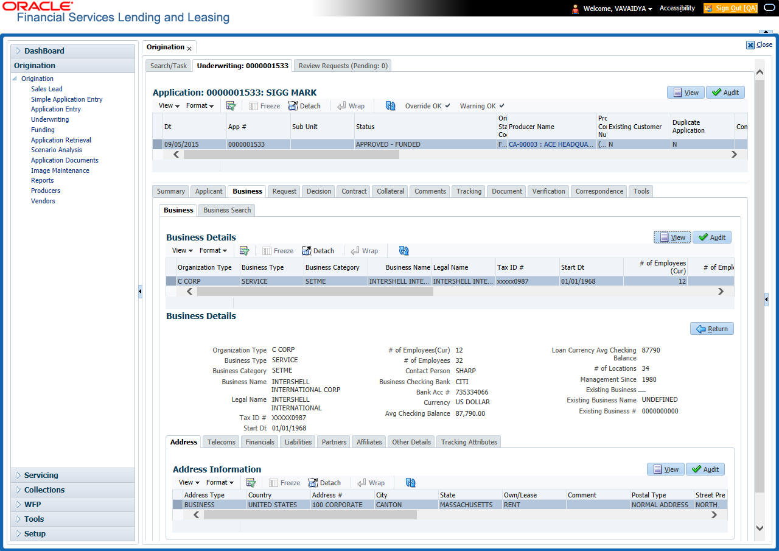Click Freeze in Address Information toolbar
779x551 pixels.
tap(285, 483)
